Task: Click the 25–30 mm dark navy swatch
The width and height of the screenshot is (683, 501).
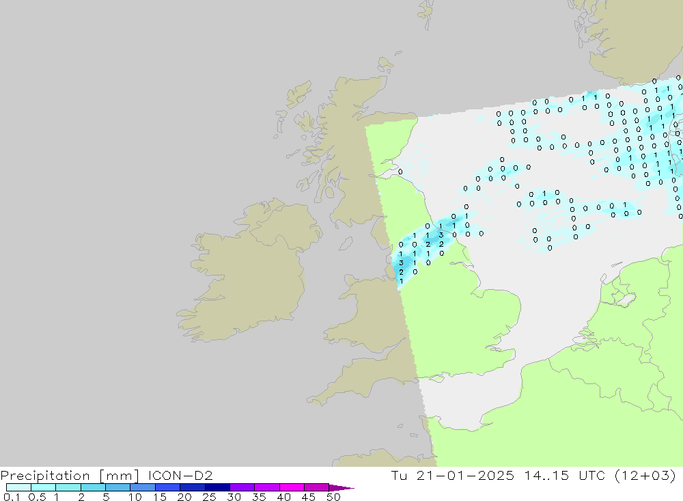Action: 217,487
